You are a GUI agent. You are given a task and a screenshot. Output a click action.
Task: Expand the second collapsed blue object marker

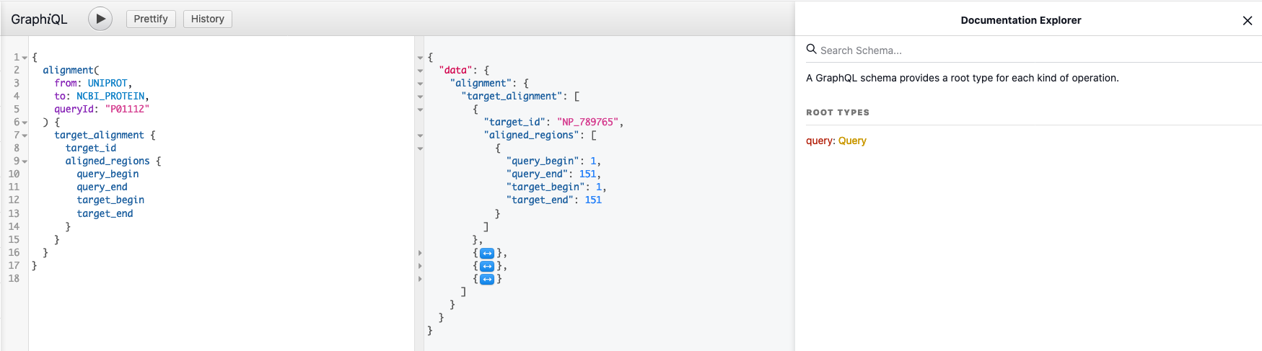487,267
